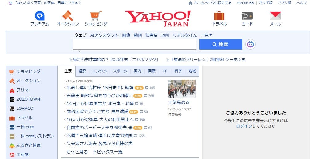Click sidebar フリマ tent icon
The width and height of the screenshot is (312, 159).
[12, 90]
